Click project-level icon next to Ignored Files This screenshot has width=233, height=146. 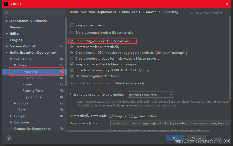click(x=61, y=78)
